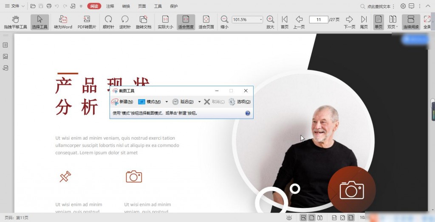
Task: Open the more options vertical dots
Action: click(419, 6)
